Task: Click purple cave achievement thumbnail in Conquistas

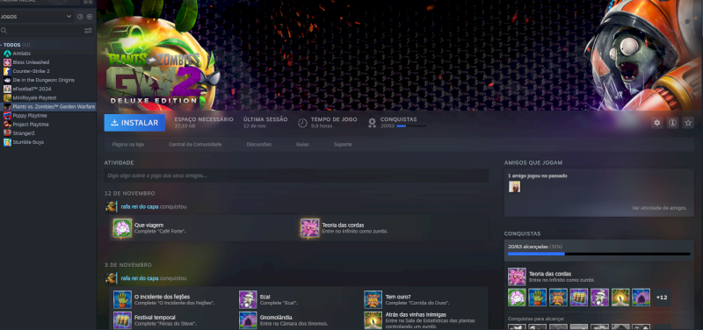Action: [641, 298]
